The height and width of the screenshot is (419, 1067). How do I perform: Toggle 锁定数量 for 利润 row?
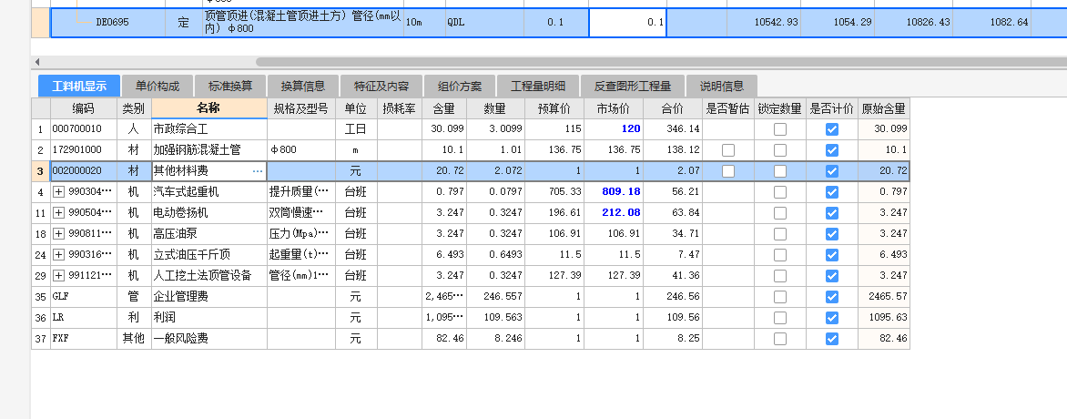point(780,318)
